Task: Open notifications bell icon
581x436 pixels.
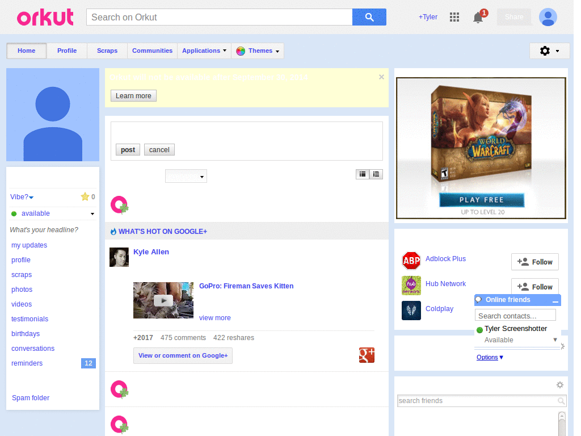Action: click(478, 18)
